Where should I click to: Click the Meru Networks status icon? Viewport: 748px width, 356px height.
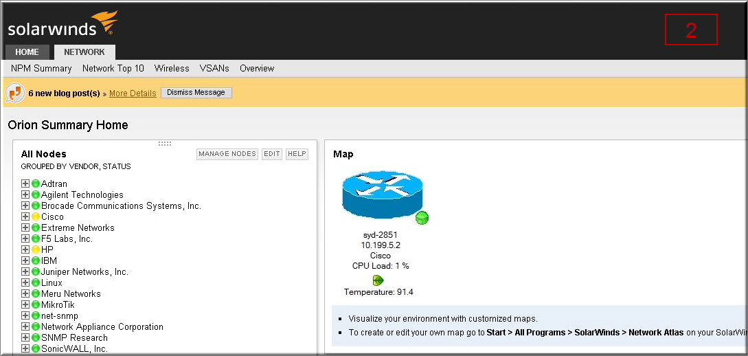tap(36, 293)
